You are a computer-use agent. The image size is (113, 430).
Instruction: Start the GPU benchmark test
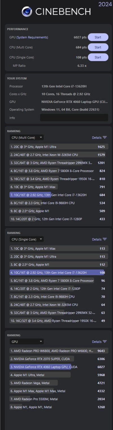(98, 37)
